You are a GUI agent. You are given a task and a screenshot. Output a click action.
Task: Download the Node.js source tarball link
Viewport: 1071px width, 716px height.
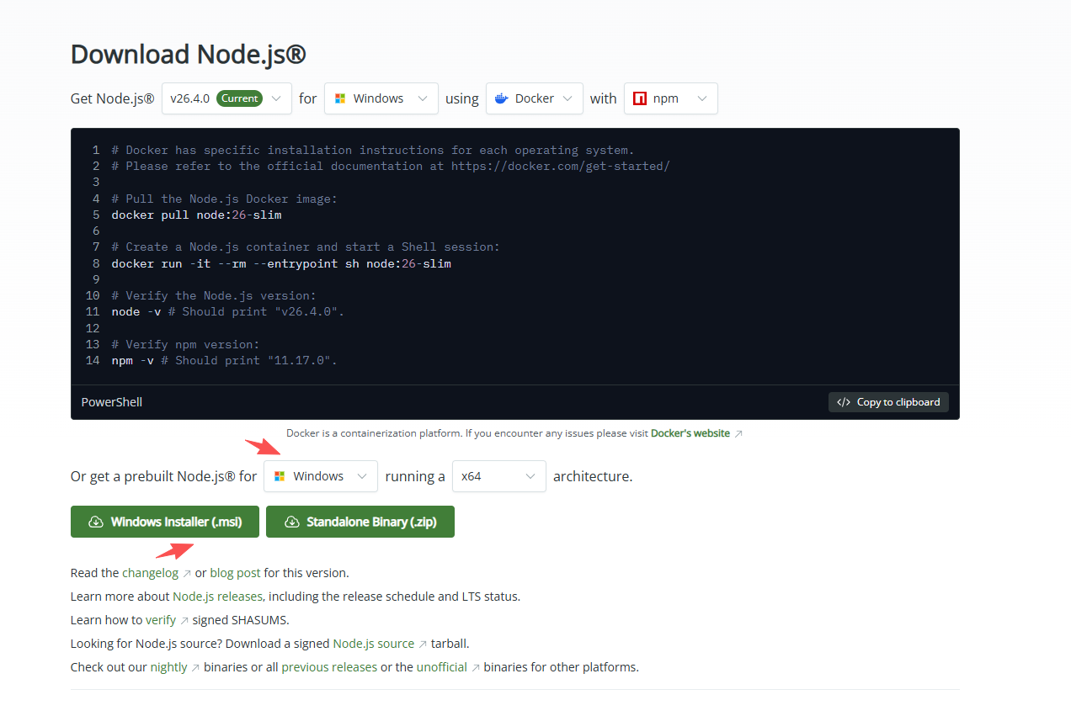pyautogui.click(x=374, y=644)
